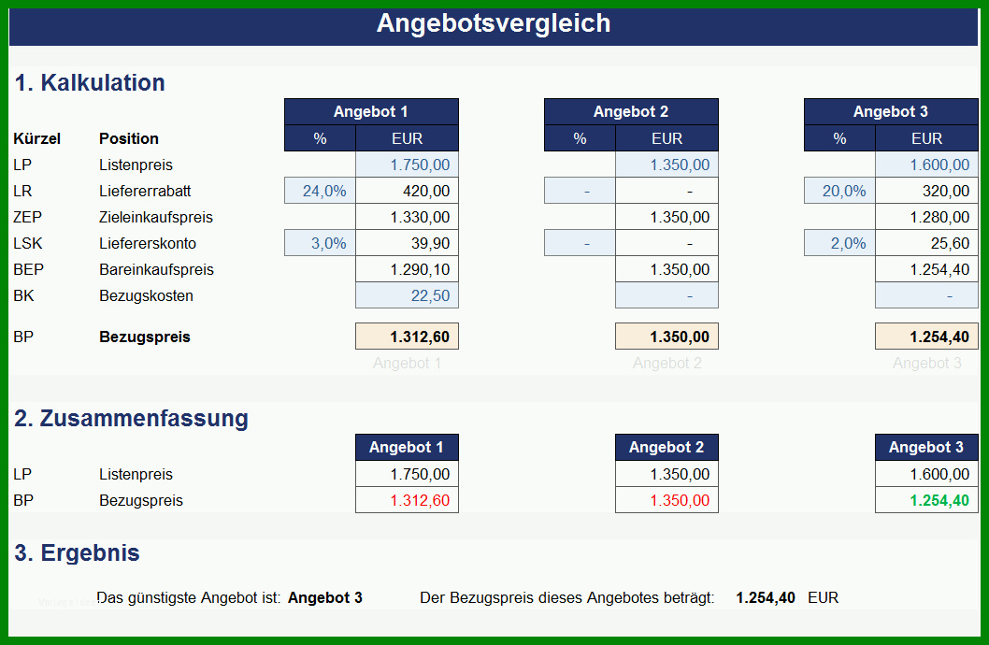Image resolution: width=989 pixels, height=645 pixels.
Task: Select Angebot 3 Liefererskonto percent 2,0%
Action: 839,243
